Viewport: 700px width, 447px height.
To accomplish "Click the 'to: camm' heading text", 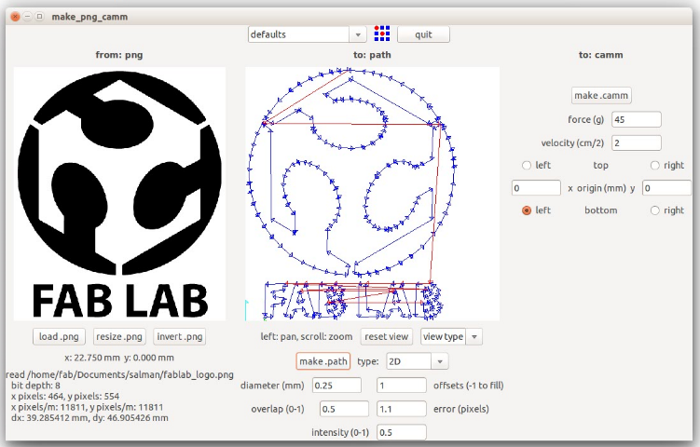I will 601,55.
